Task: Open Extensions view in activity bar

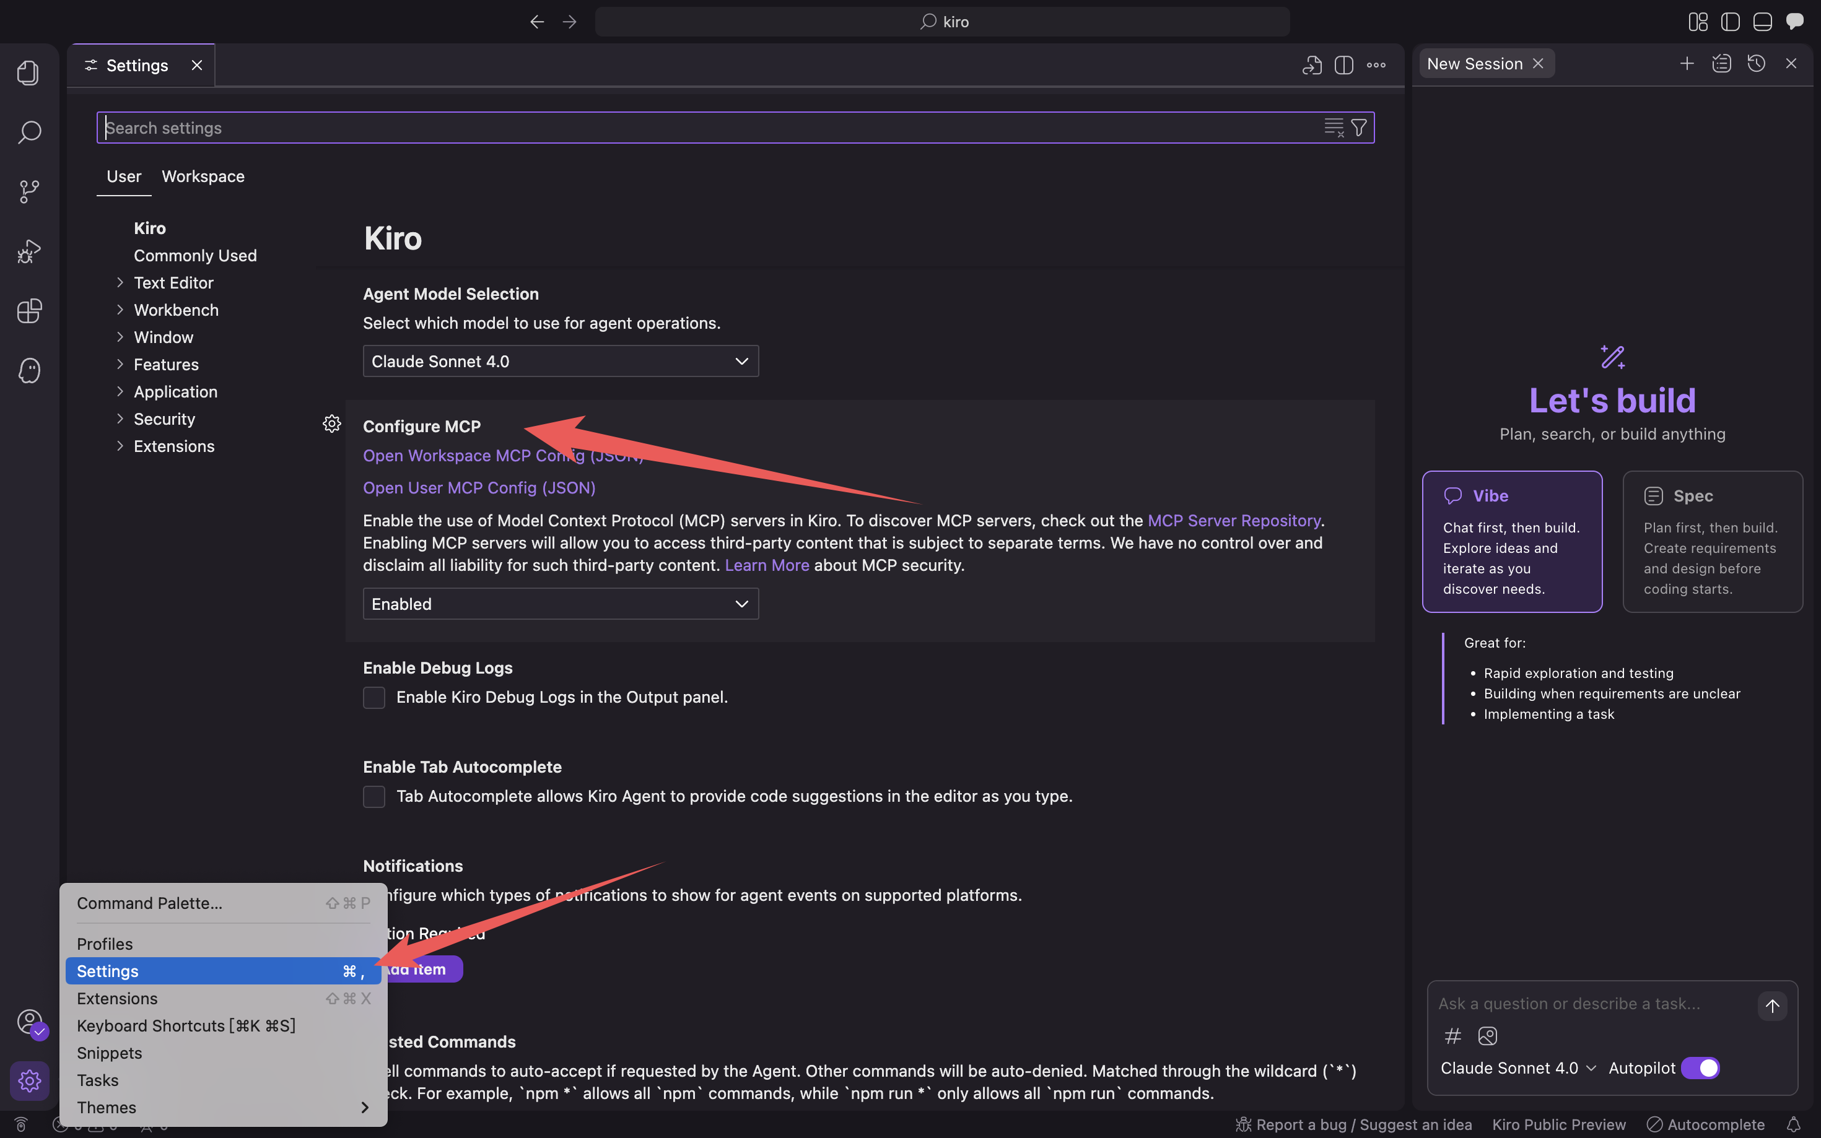Action: tap(28, 311)
